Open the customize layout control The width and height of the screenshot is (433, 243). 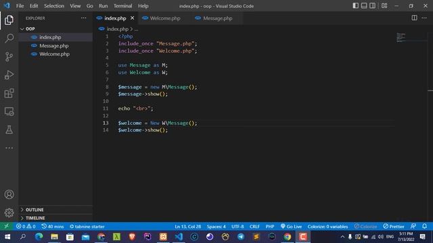tap(384, 6)
